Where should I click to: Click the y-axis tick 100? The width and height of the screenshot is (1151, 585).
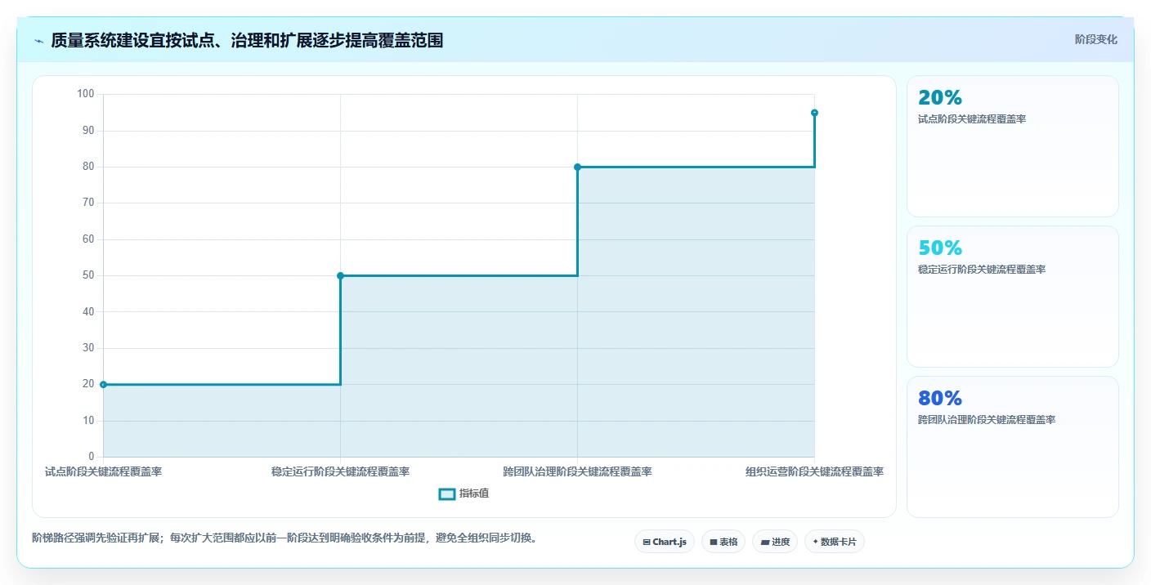click(86, 94)
